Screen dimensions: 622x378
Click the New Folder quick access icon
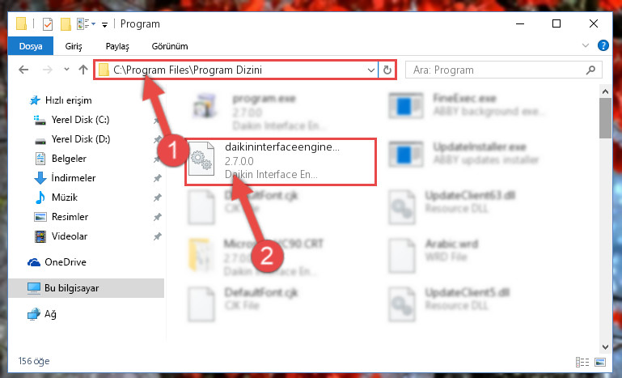click(66, 24)
